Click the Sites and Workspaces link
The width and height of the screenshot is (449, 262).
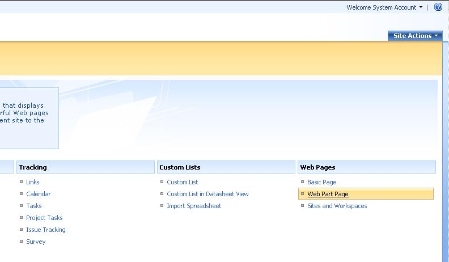point(337,206)
